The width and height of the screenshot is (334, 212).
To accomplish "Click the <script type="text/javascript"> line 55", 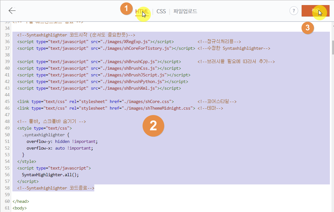I will (54, 168).
